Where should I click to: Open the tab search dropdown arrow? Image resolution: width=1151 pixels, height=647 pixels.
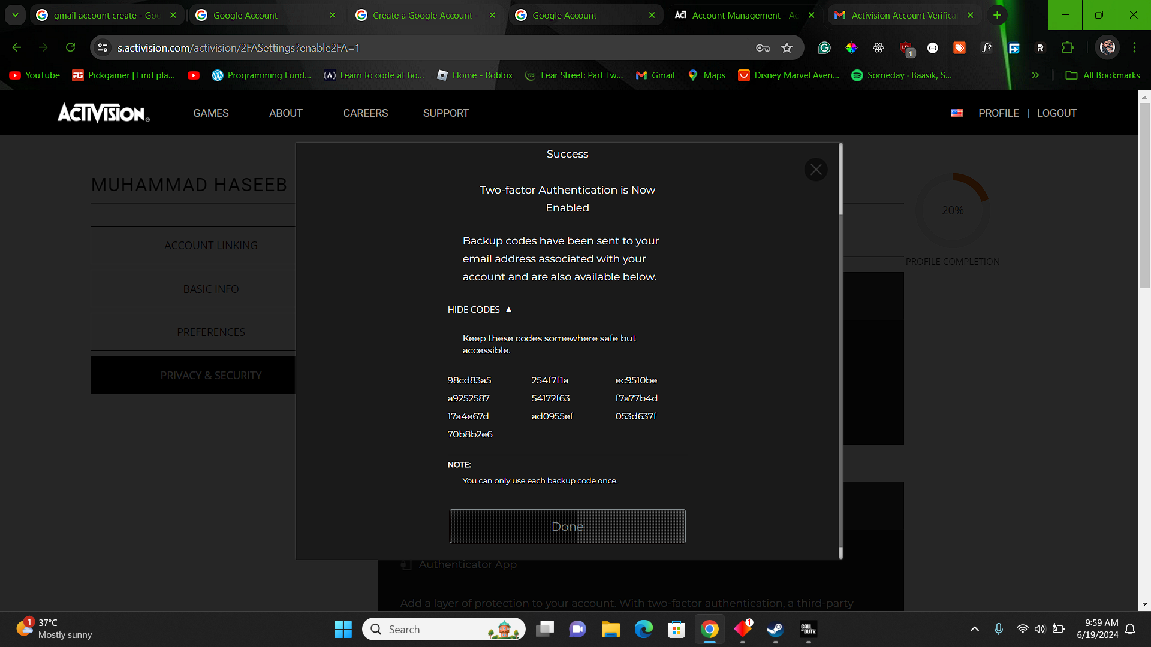click(x=15, y=15)
